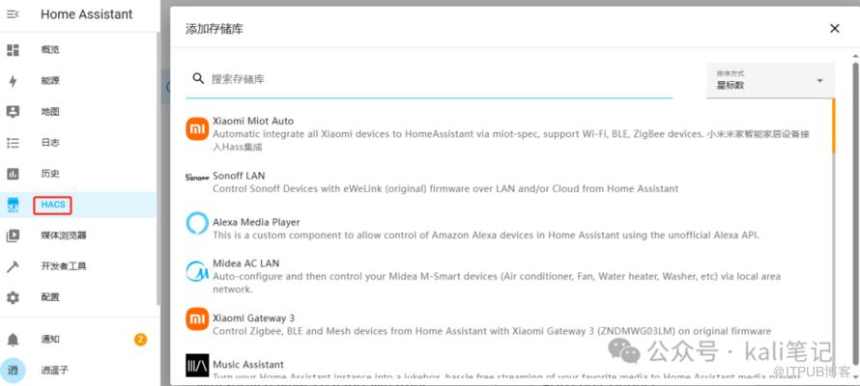Open the 逍遥子 user profile item

pos(53,370)
